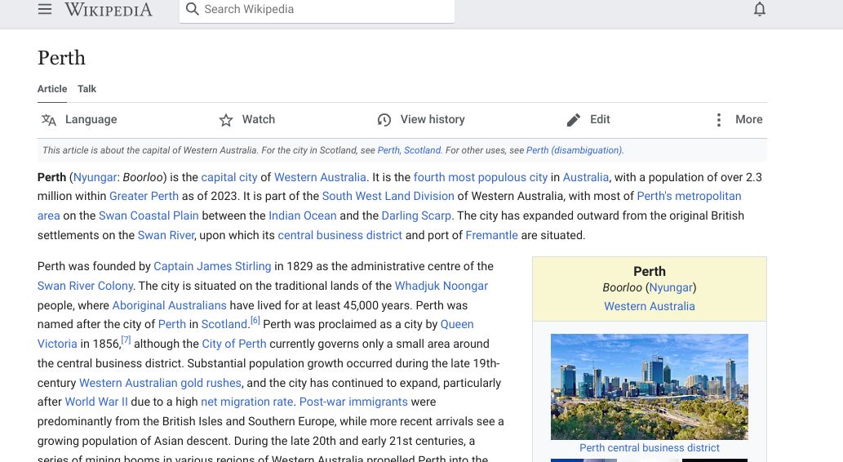Screen dimensions: 843x462
Task: Open the Post-war immigrants link
Action: pyautogui.click(x=353, y=402)
